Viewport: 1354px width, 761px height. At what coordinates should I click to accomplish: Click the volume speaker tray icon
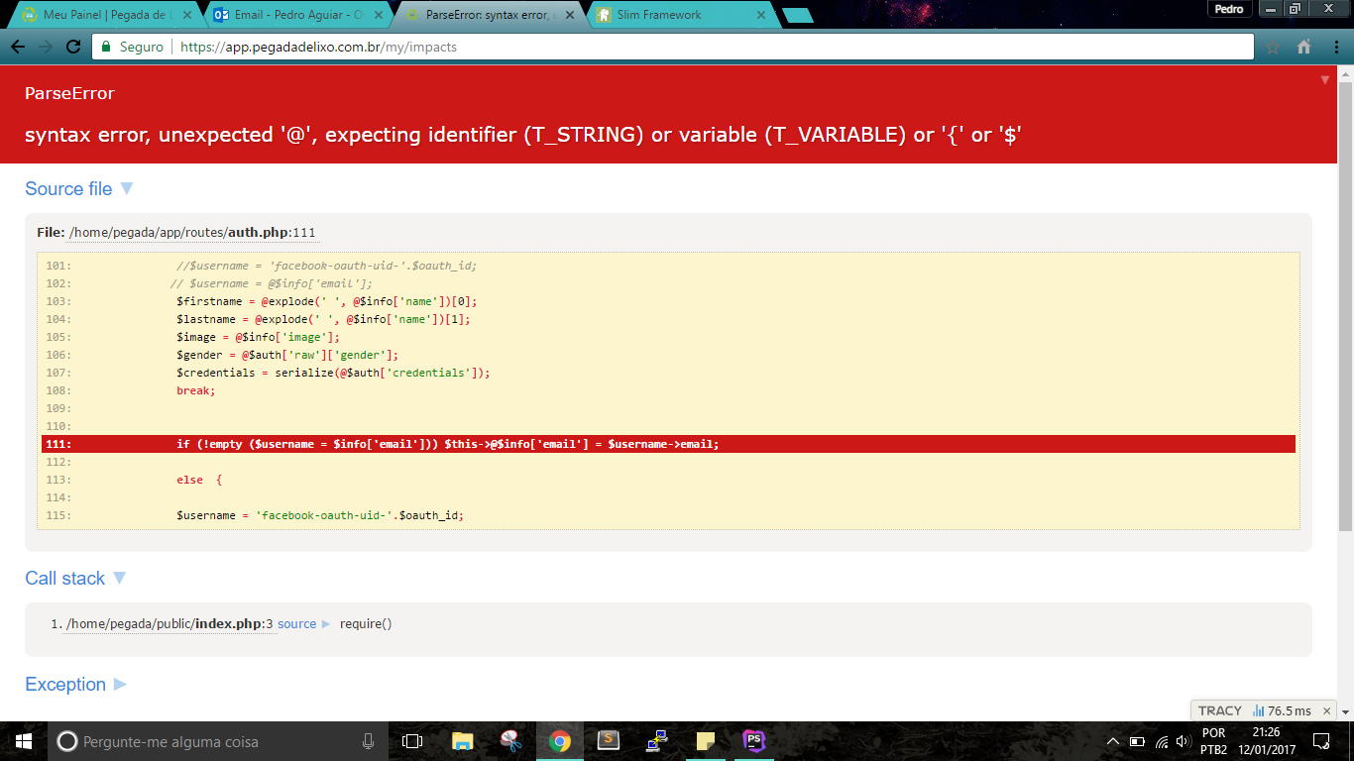point(1183,741)
